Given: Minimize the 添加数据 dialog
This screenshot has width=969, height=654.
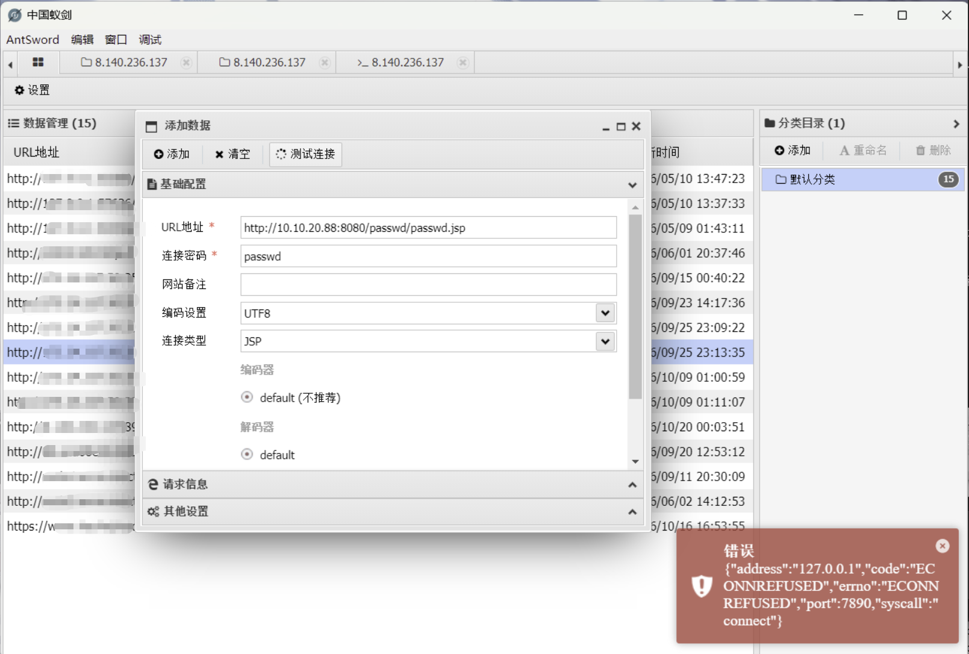Looking at the screenshot, I should 606,127.
